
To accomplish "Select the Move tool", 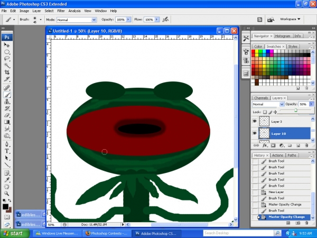I will [7, 45].
